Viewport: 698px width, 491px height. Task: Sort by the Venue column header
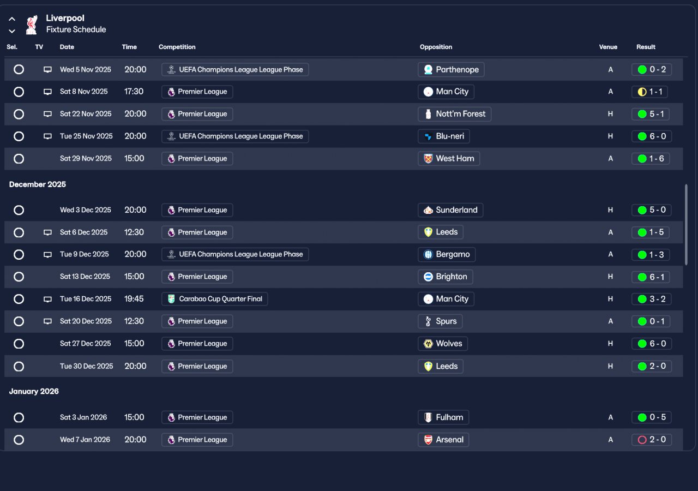click(x=608, y=47)
